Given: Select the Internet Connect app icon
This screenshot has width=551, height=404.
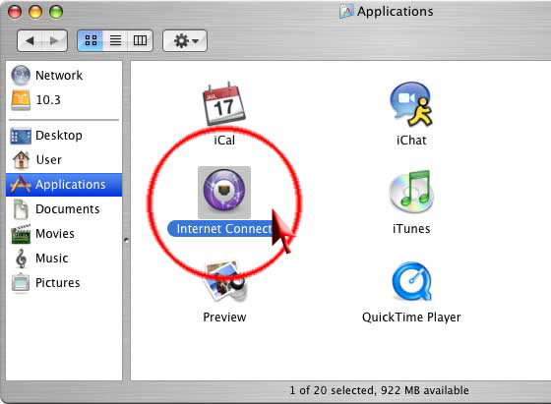Looking at the screenshot, I should [224, 193].
